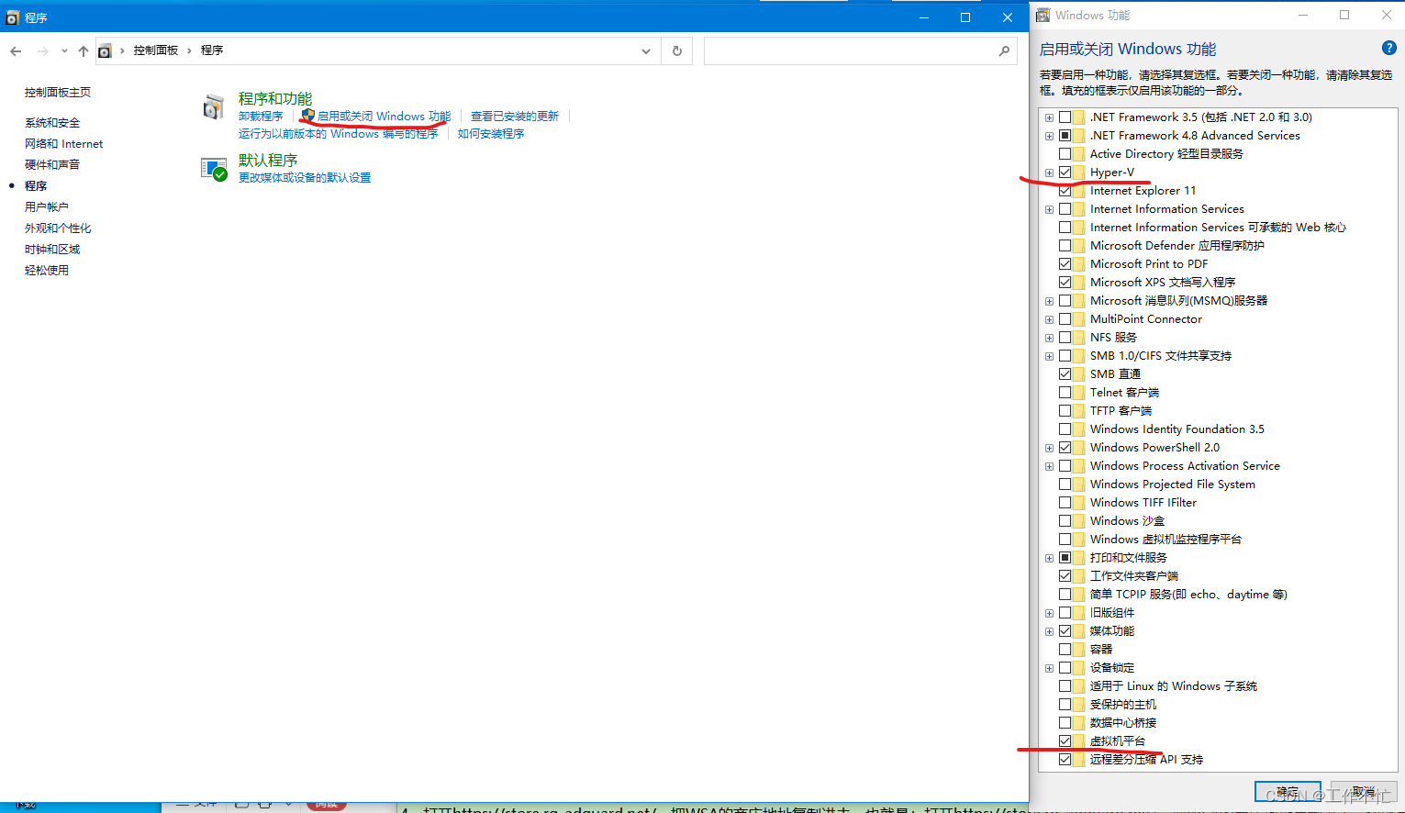Click the Programs and Features icon
1405x813 pixels.
(x=214, y=107)
